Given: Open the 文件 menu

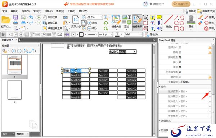Looking at the screenshot, I should pos(5,11).
